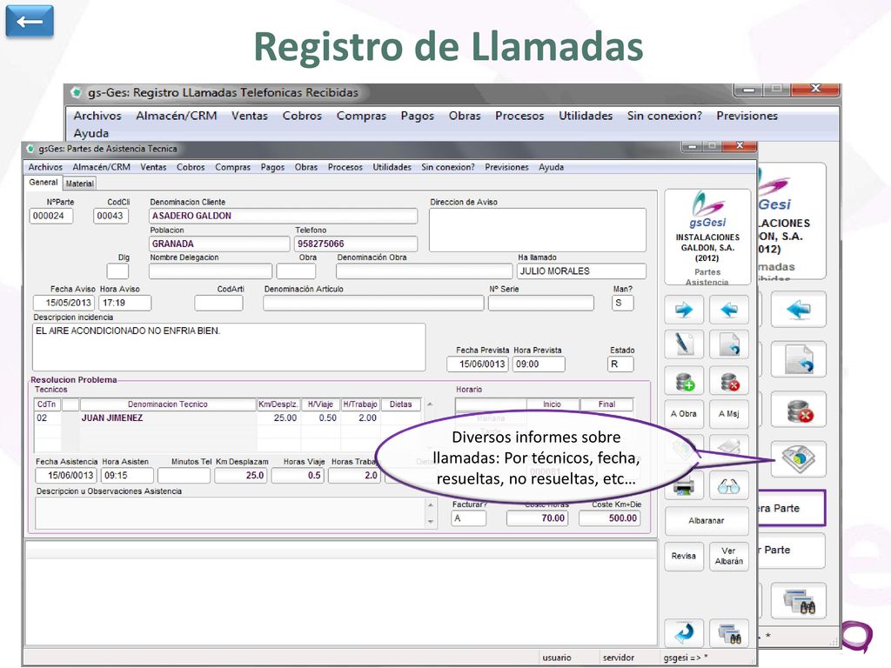Viewport: 891px width, 668px height.
Task: Delete record in Partes de Asistencia window
Action: click(728, 381)
